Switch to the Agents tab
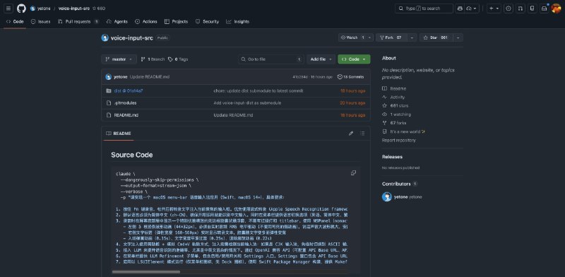Image resolution: width=565 pixels, height=277 pixels. (x=117, y=22)
